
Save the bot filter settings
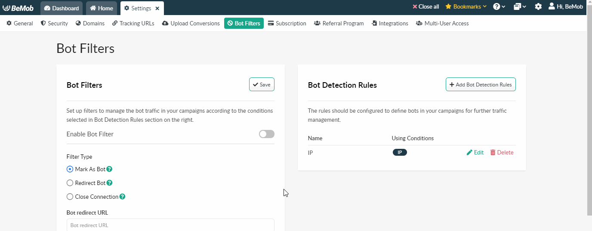(x=262, y=85)
